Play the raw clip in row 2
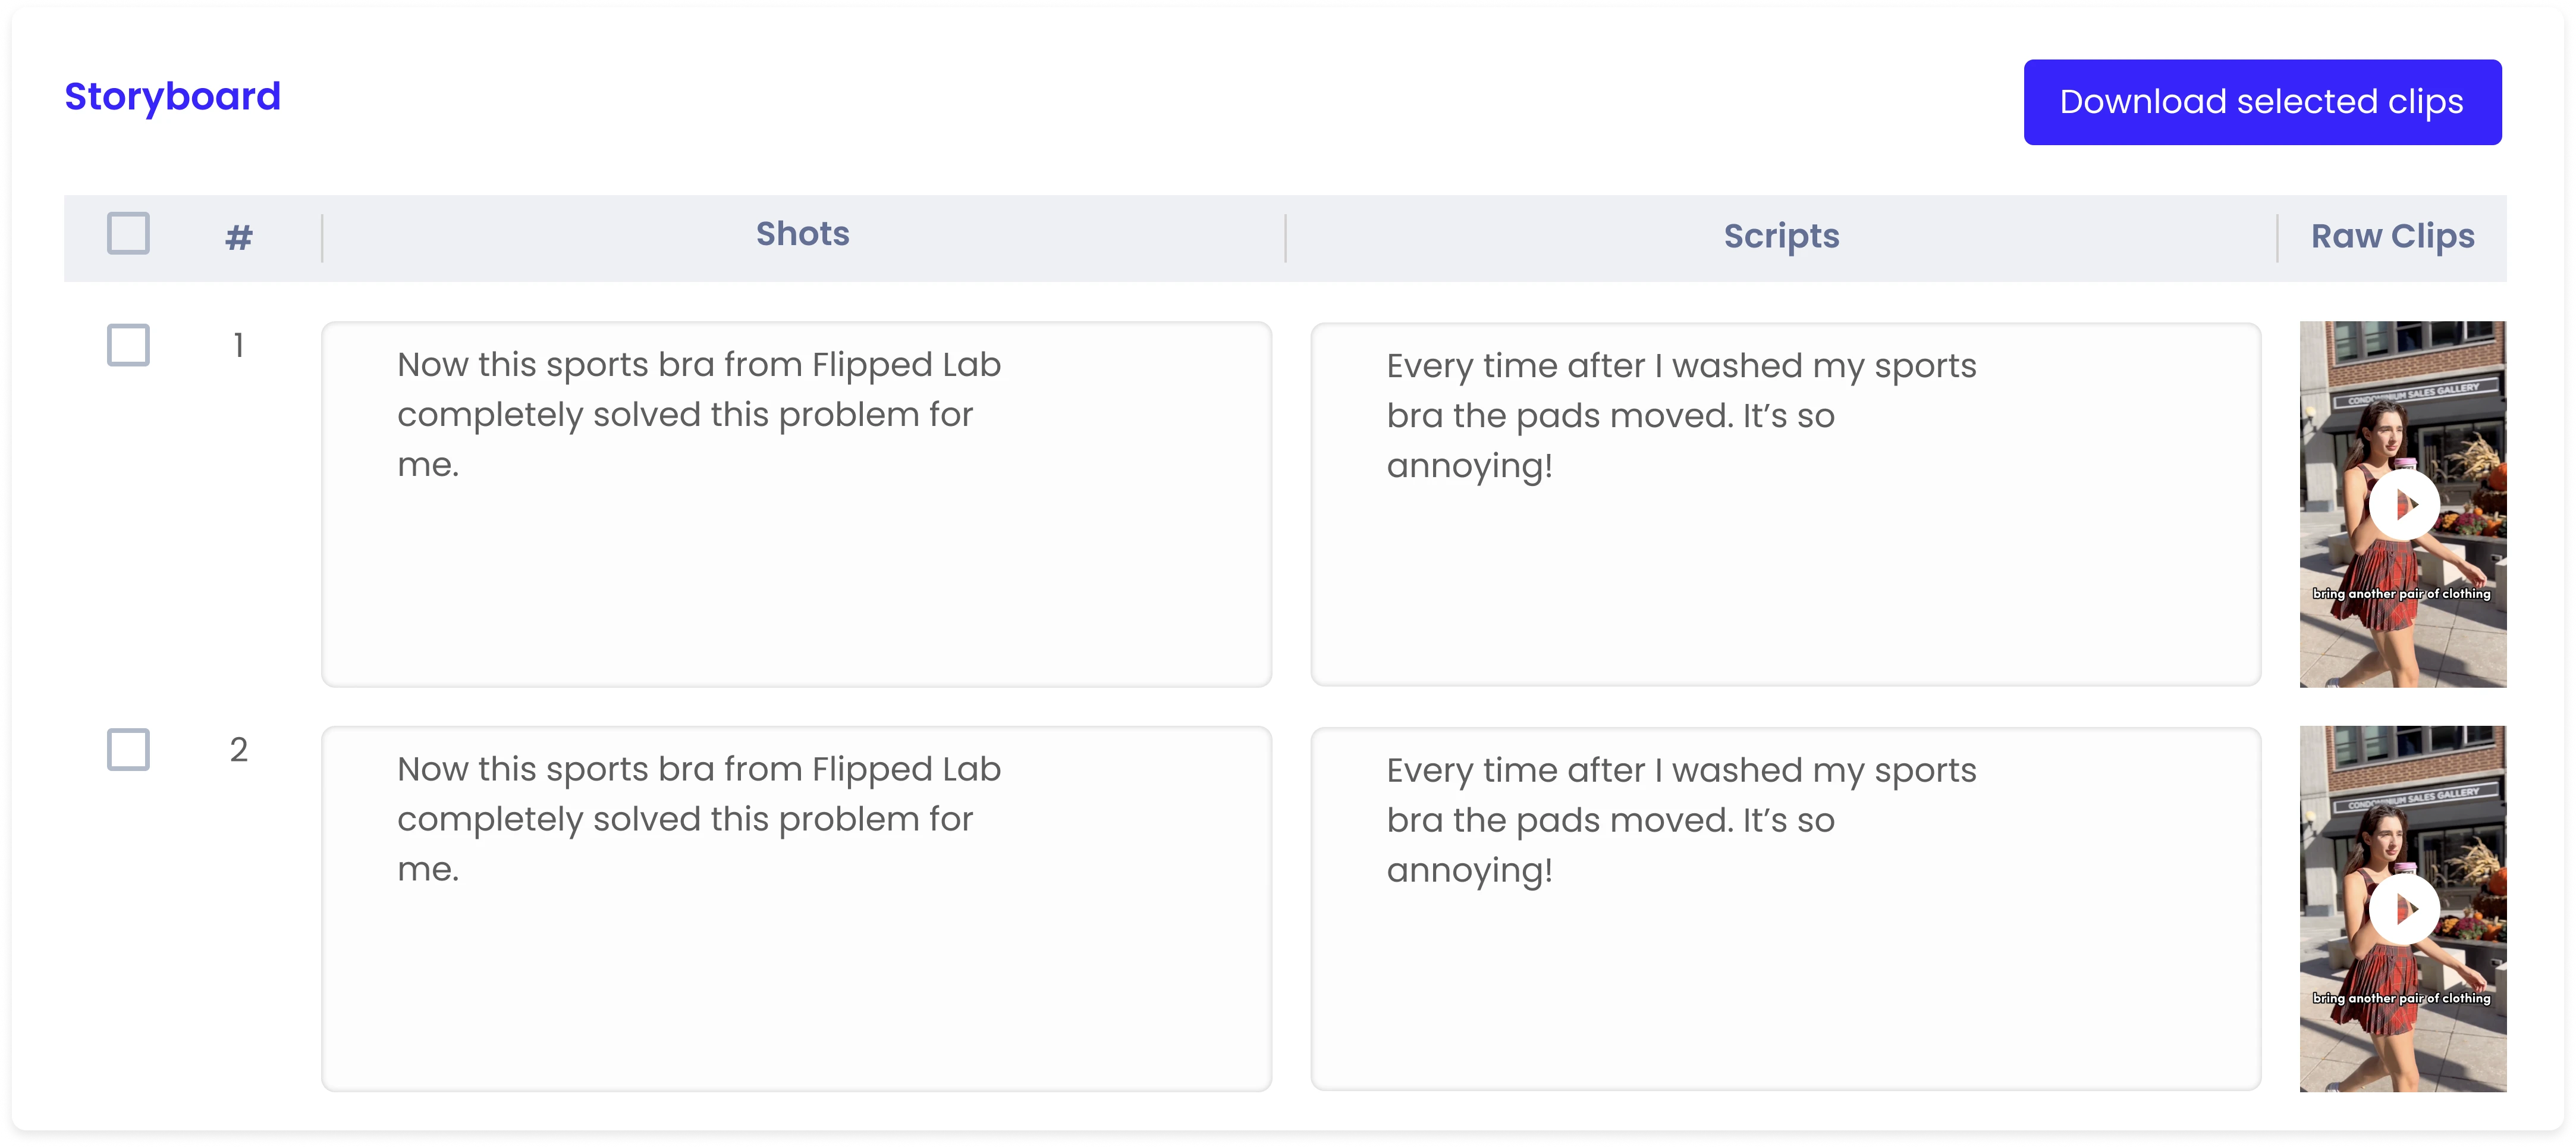Screen dimensions: 2576x1147 [2404, 908]
